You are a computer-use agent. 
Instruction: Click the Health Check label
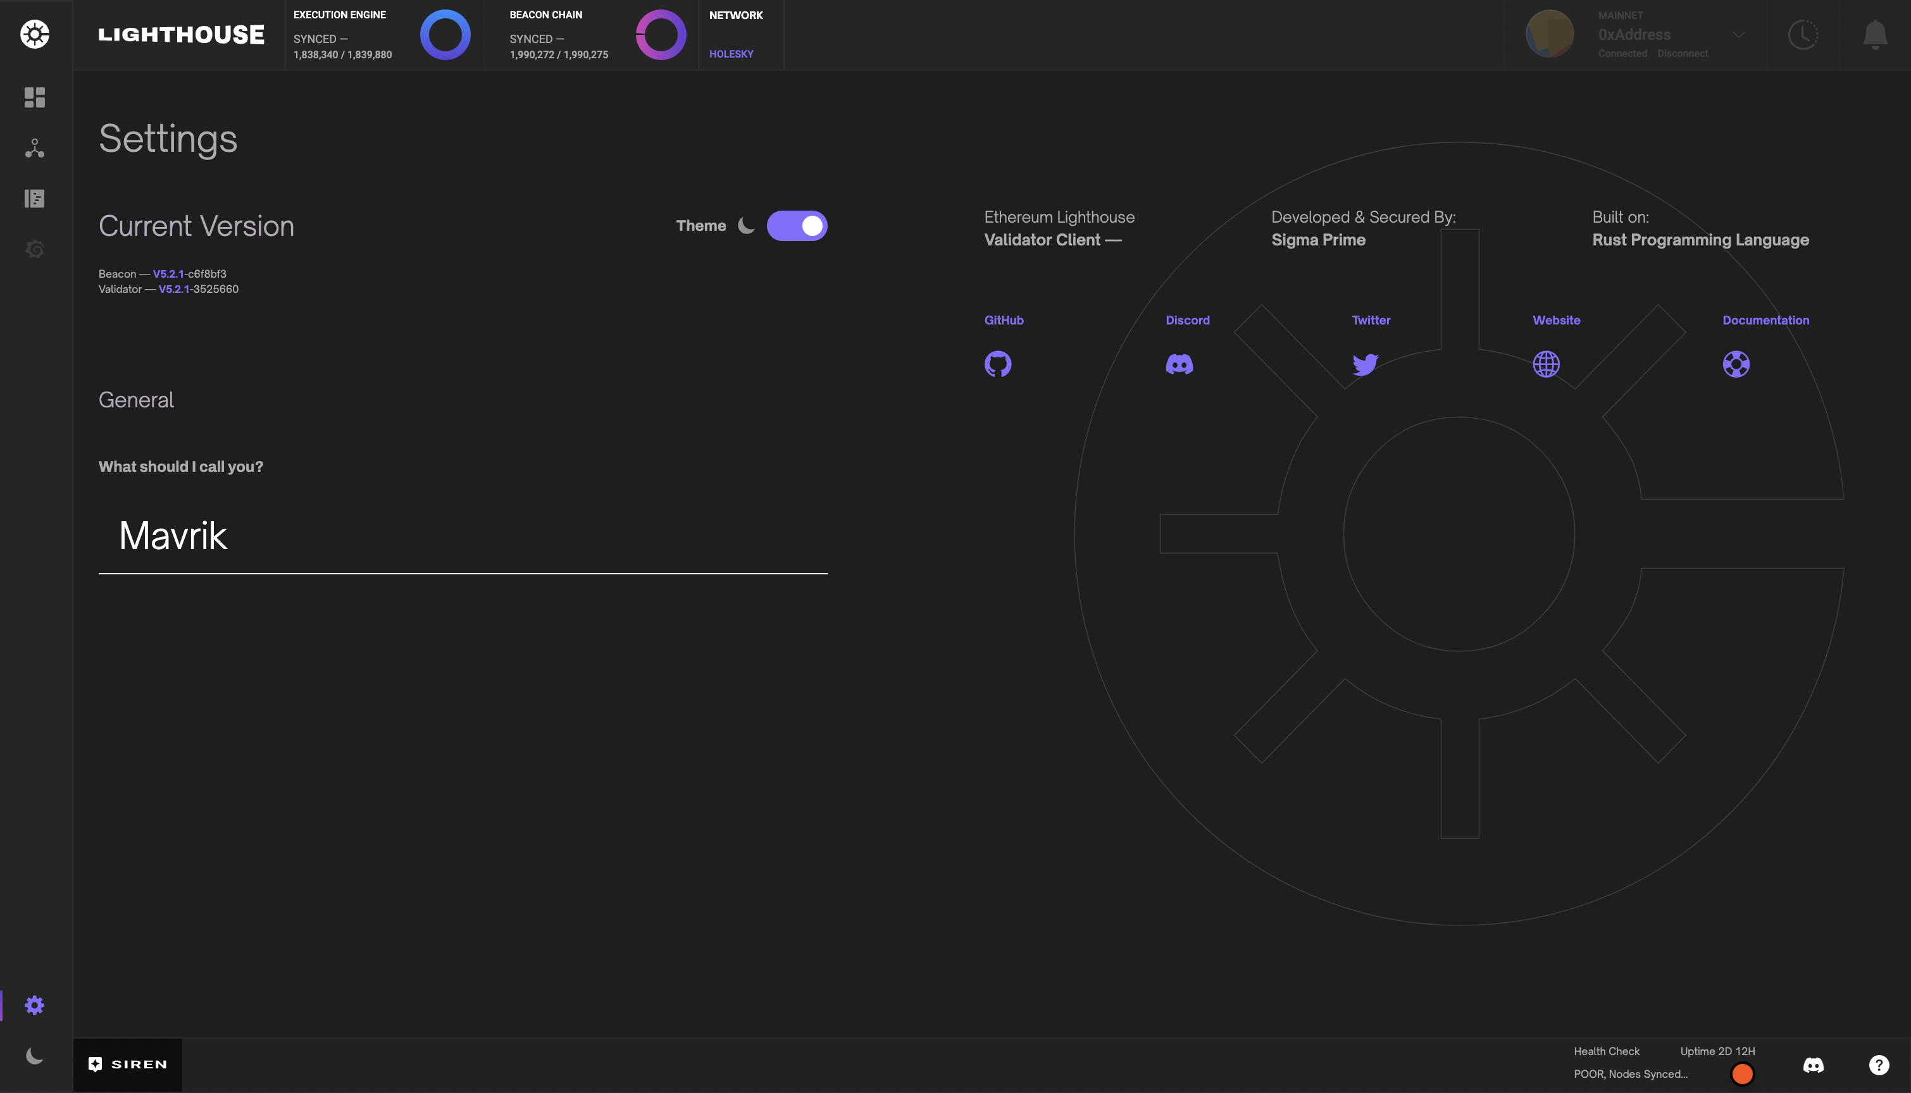[1606, 1052]
